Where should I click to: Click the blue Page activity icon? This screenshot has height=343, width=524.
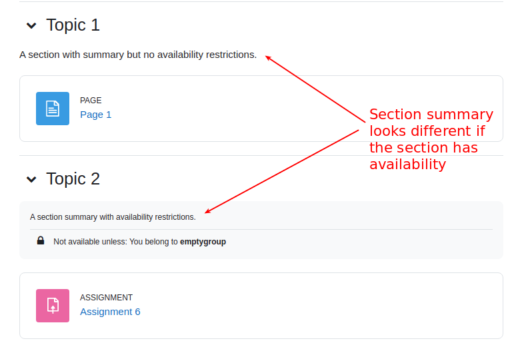point(53,109)
